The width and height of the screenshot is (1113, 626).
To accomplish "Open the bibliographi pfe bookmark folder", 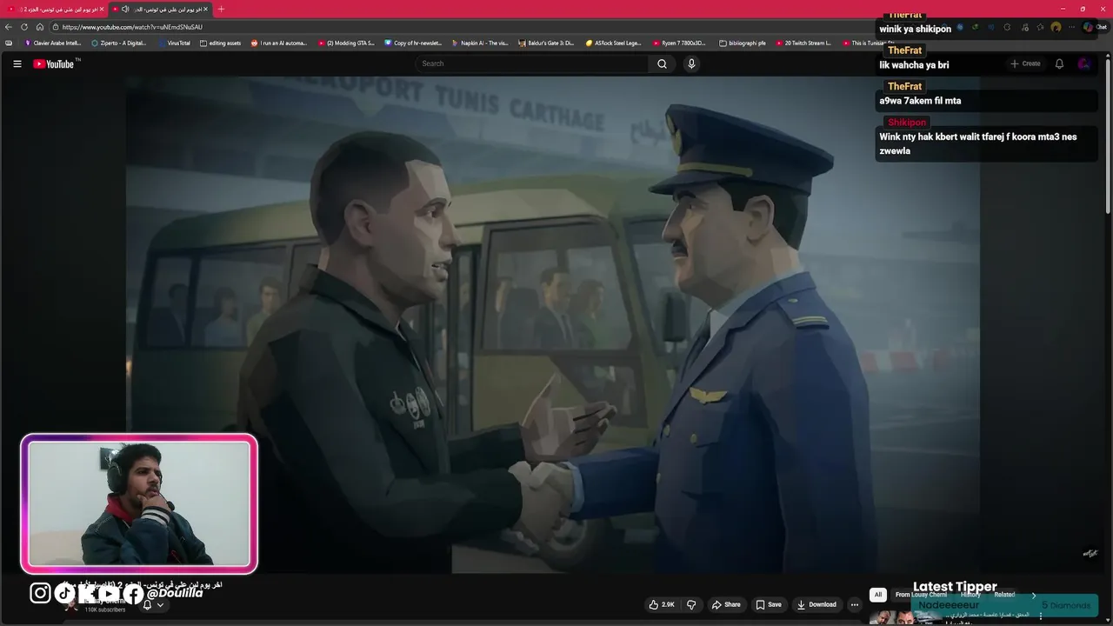I will [x=742, y=43].
